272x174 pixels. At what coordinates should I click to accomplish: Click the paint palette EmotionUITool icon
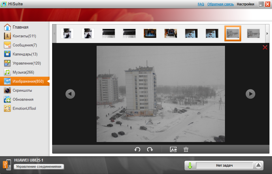pos(7,108)
